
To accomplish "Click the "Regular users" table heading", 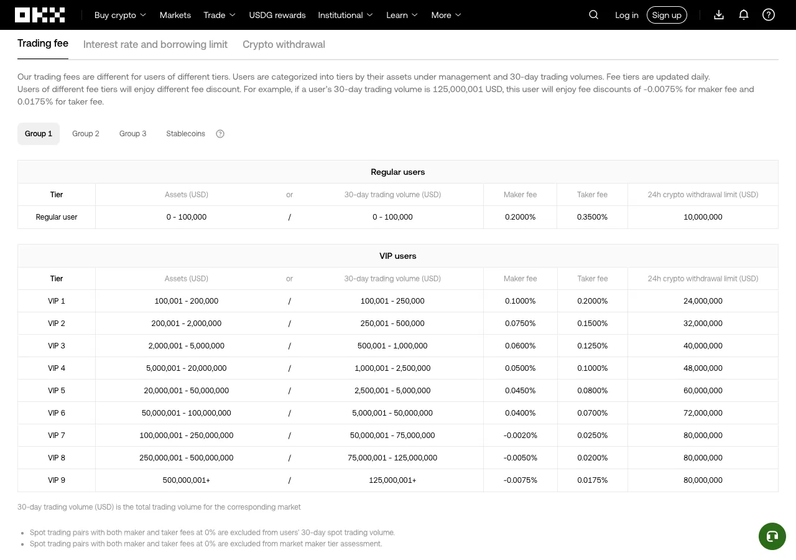I will pyautogui.click(x=398, y=172).
